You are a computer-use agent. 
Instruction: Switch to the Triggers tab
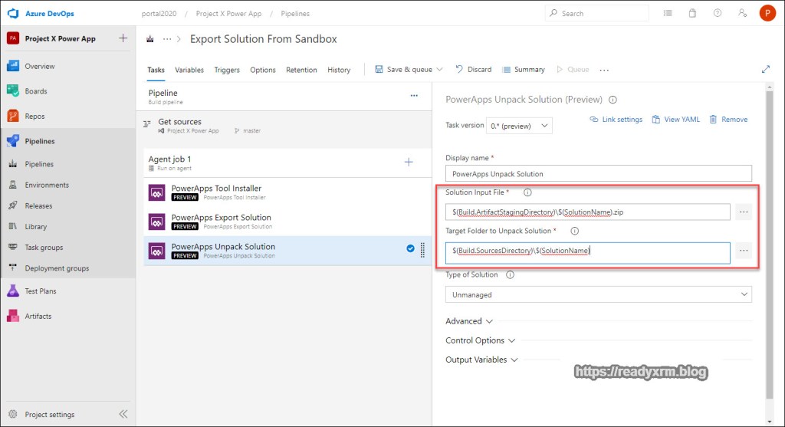pos(227,70)
